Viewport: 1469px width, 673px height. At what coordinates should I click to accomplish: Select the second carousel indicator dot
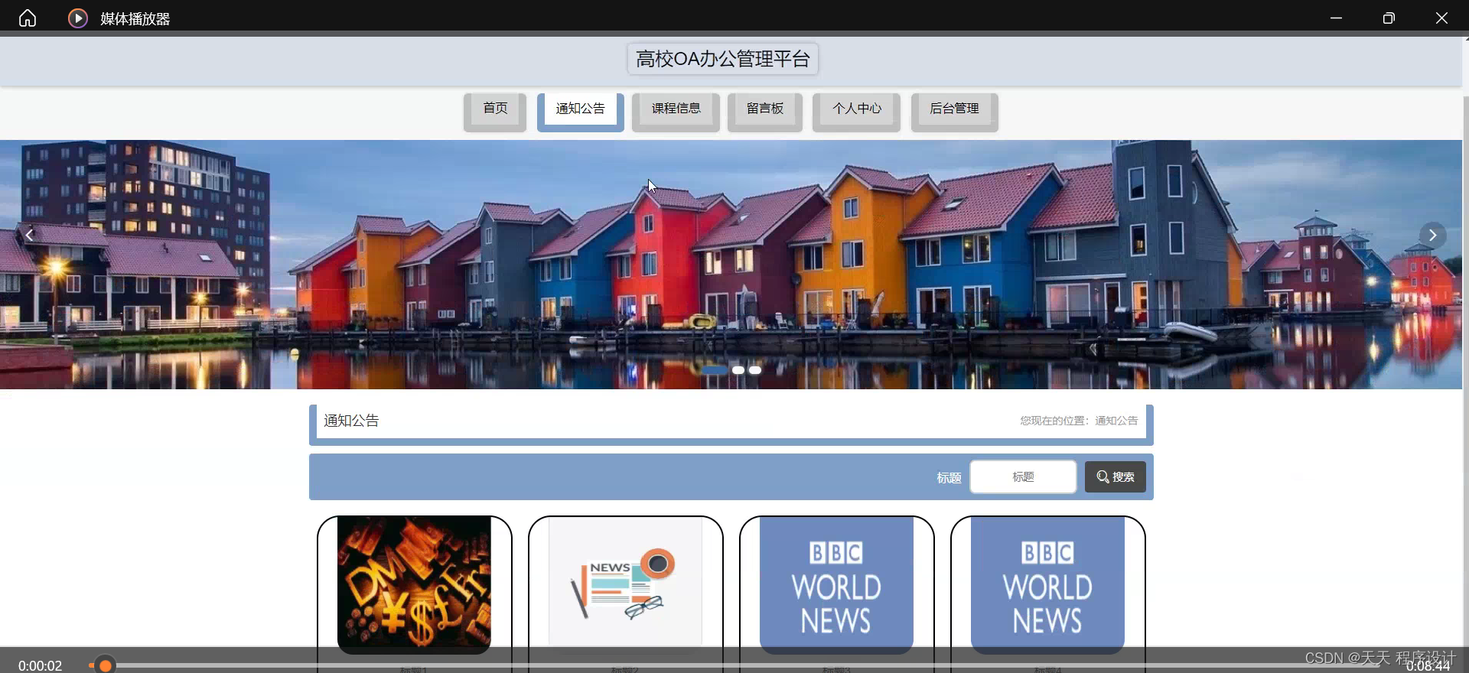pos(738,370)
